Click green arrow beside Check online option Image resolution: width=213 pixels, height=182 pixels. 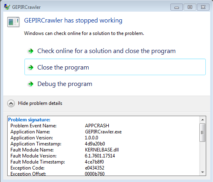tap(31, 51)
